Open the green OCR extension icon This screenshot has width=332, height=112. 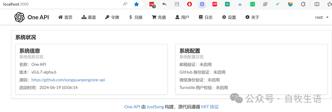[x=252, y=4]
